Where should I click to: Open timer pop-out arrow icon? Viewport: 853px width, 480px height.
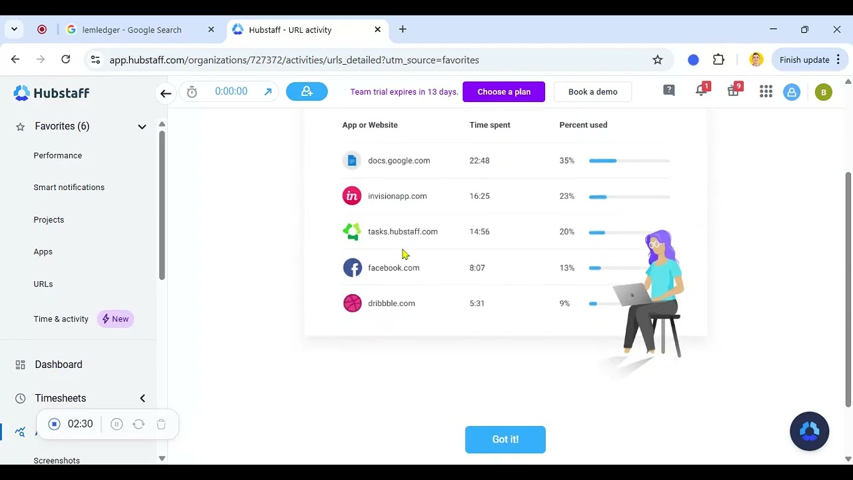click(x=268, y=92)
